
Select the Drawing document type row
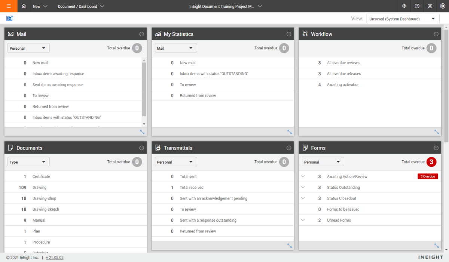click(x=76, y=187)
